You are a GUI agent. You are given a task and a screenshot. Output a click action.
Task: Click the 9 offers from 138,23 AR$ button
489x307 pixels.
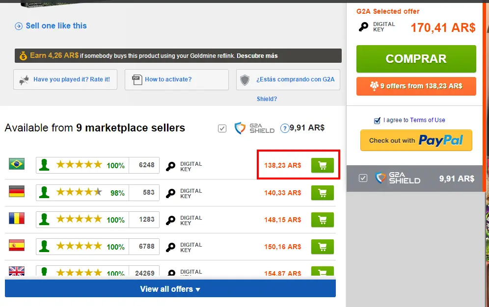pos(416,86)
